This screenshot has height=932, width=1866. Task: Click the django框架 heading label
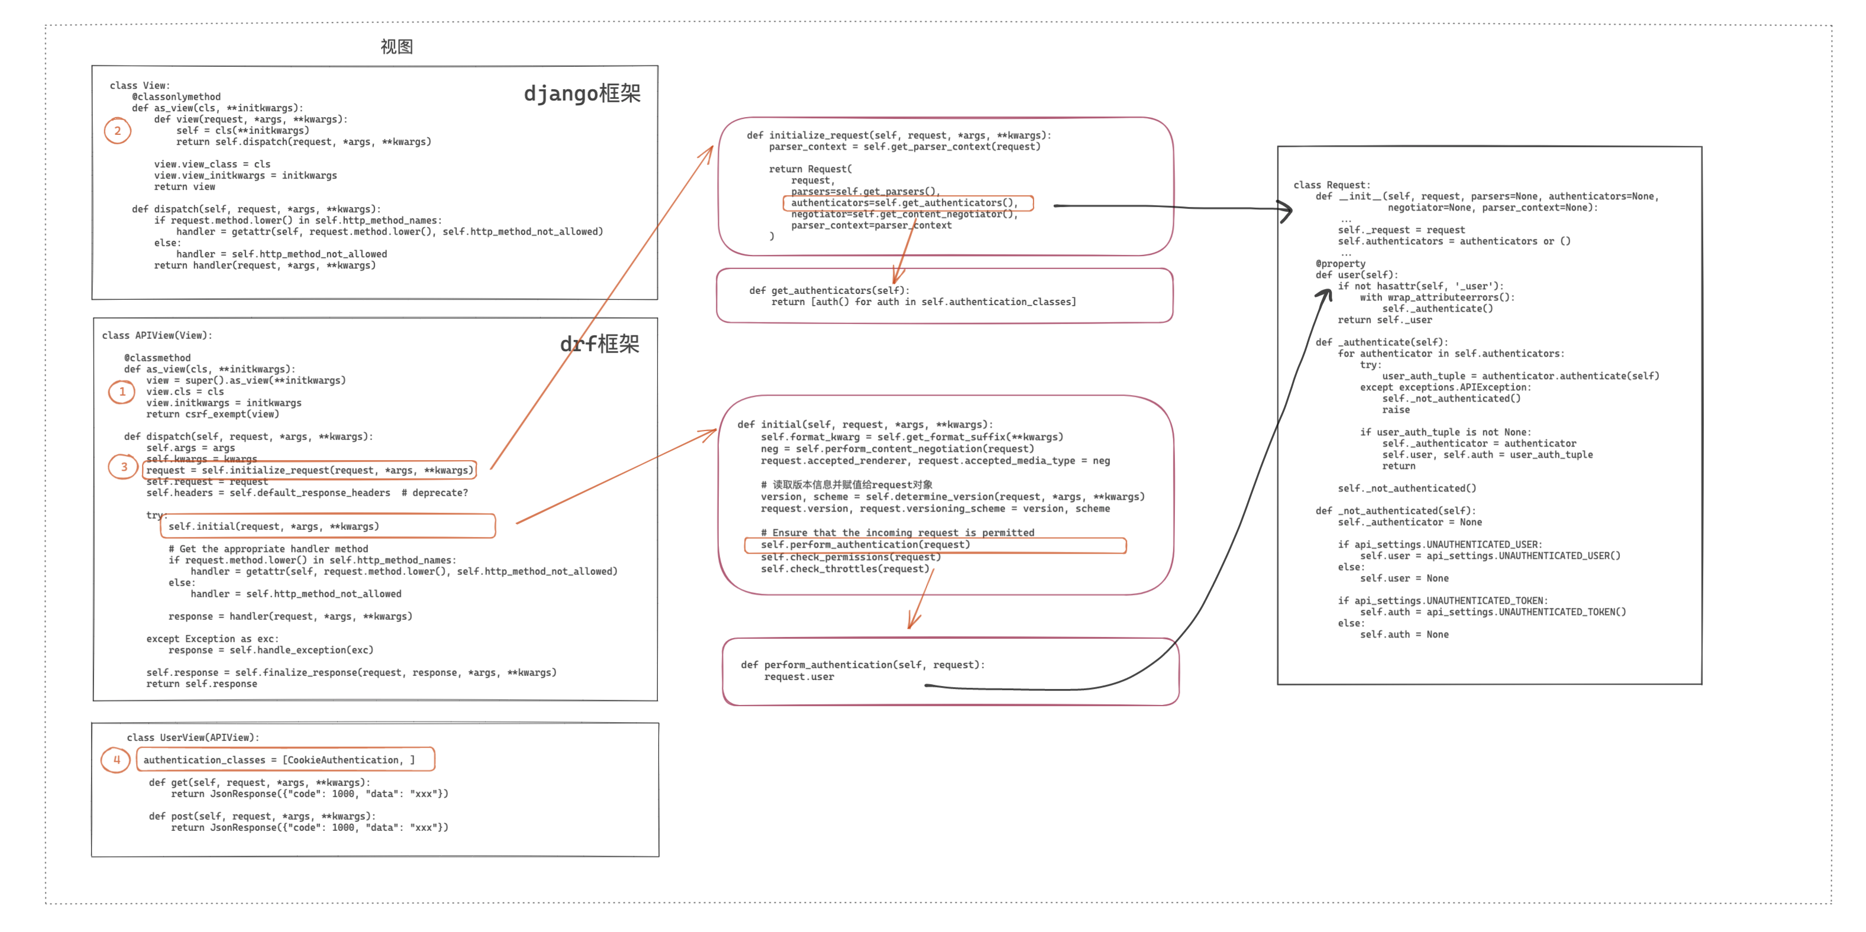click(582, 93)
